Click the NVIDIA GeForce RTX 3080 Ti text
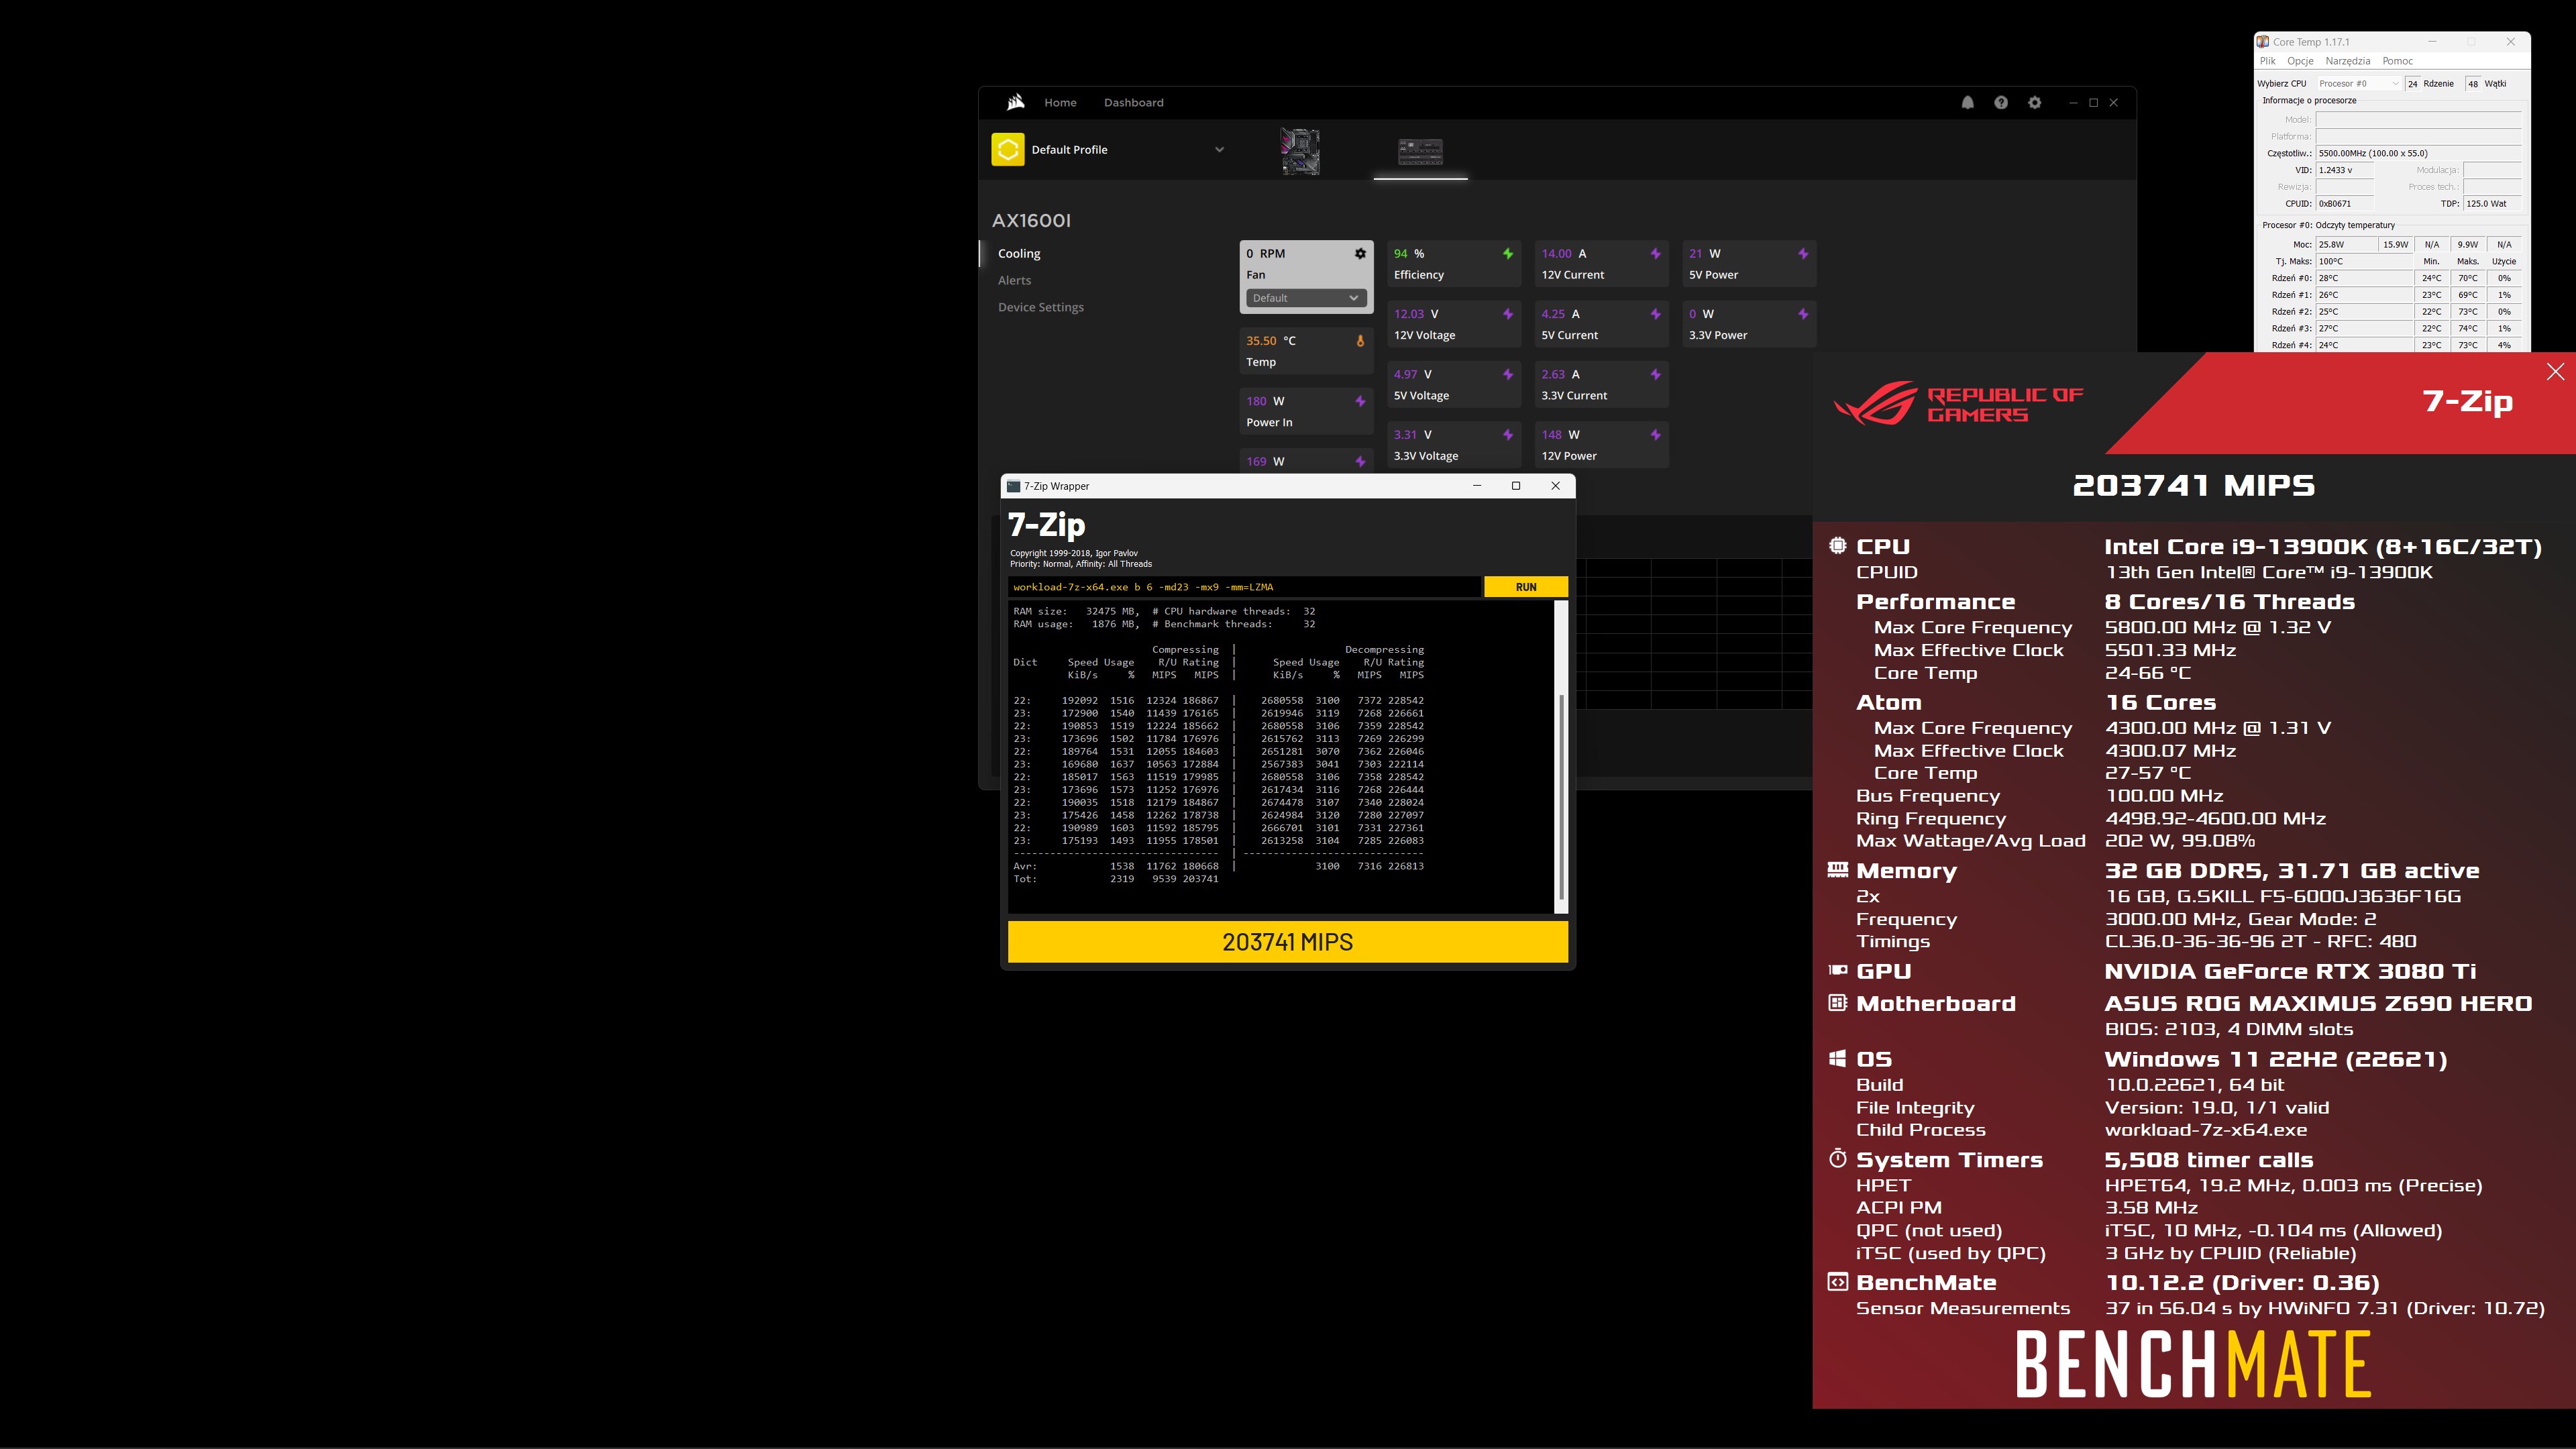Screen dimensions: 2576x1449 click(x=2290, y=971)
